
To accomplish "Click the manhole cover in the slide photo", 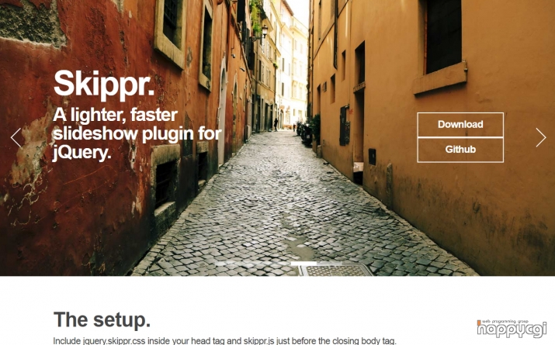I will point(335,270).
